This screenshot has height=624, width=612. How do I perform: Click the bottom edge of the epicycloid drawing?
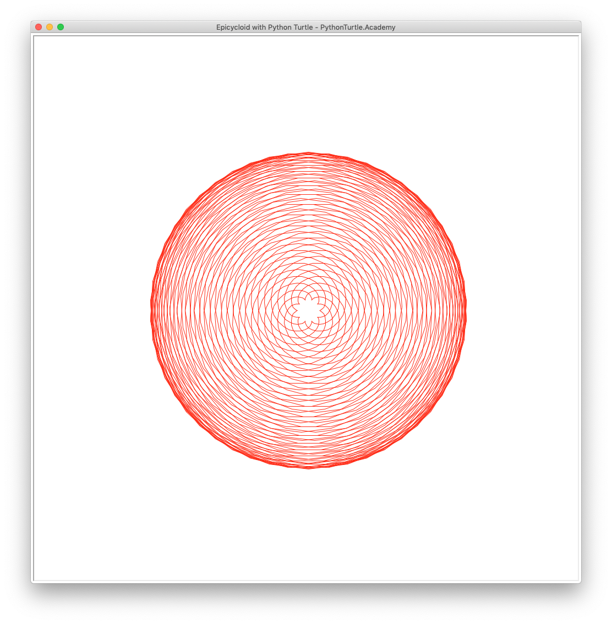coord(307,468)
